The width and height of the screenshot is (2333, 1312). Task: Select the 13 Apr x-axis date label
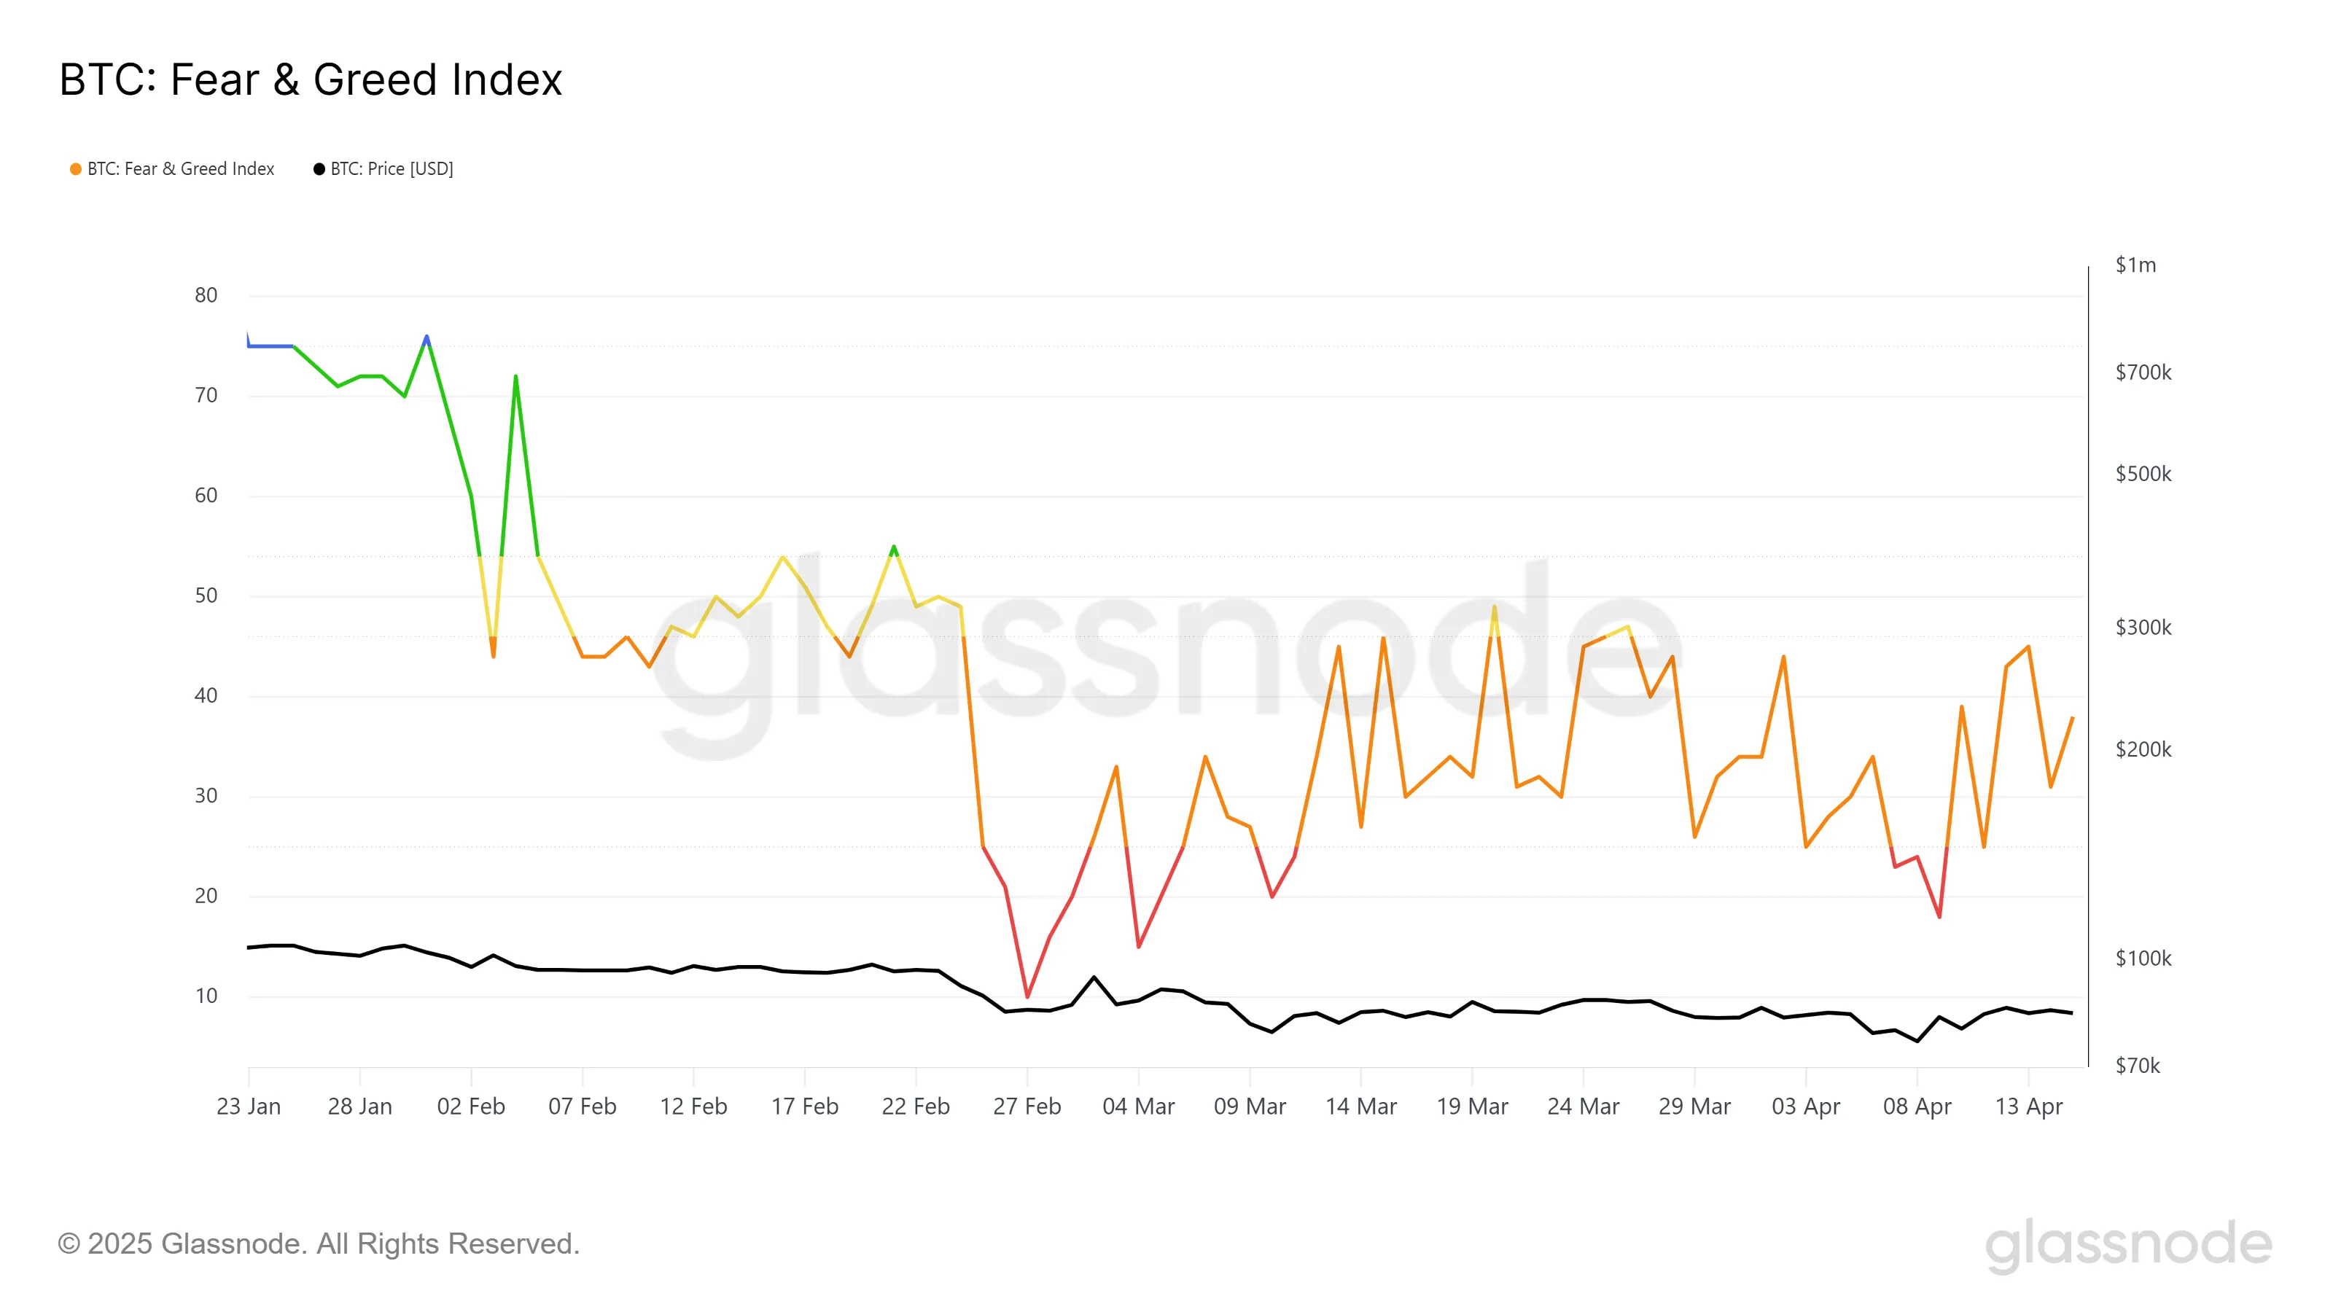[x=2029, y=1106]
